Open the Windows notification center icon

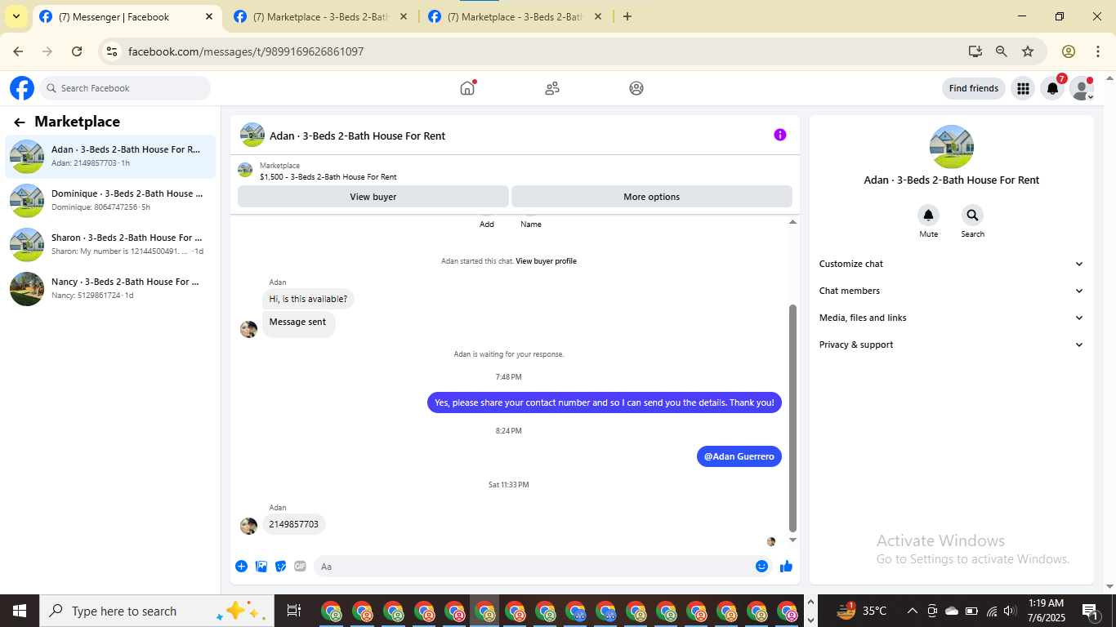click(1089, 611)
